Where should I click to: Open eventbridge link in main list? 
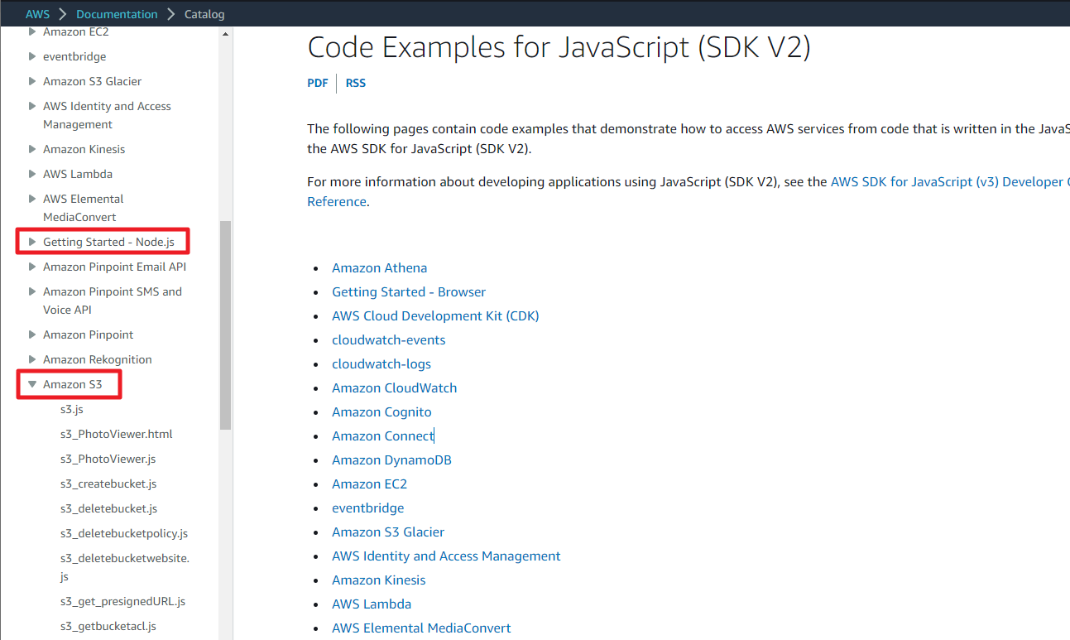[x=368, y=508]
